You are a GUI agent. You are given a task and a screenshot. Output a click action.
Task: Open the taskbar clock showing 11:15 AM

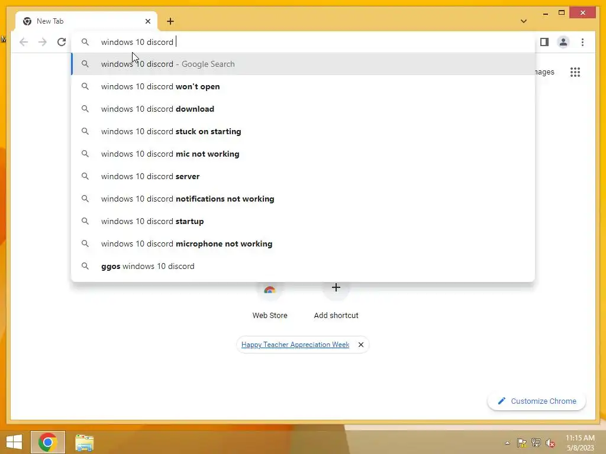[580, 443]
